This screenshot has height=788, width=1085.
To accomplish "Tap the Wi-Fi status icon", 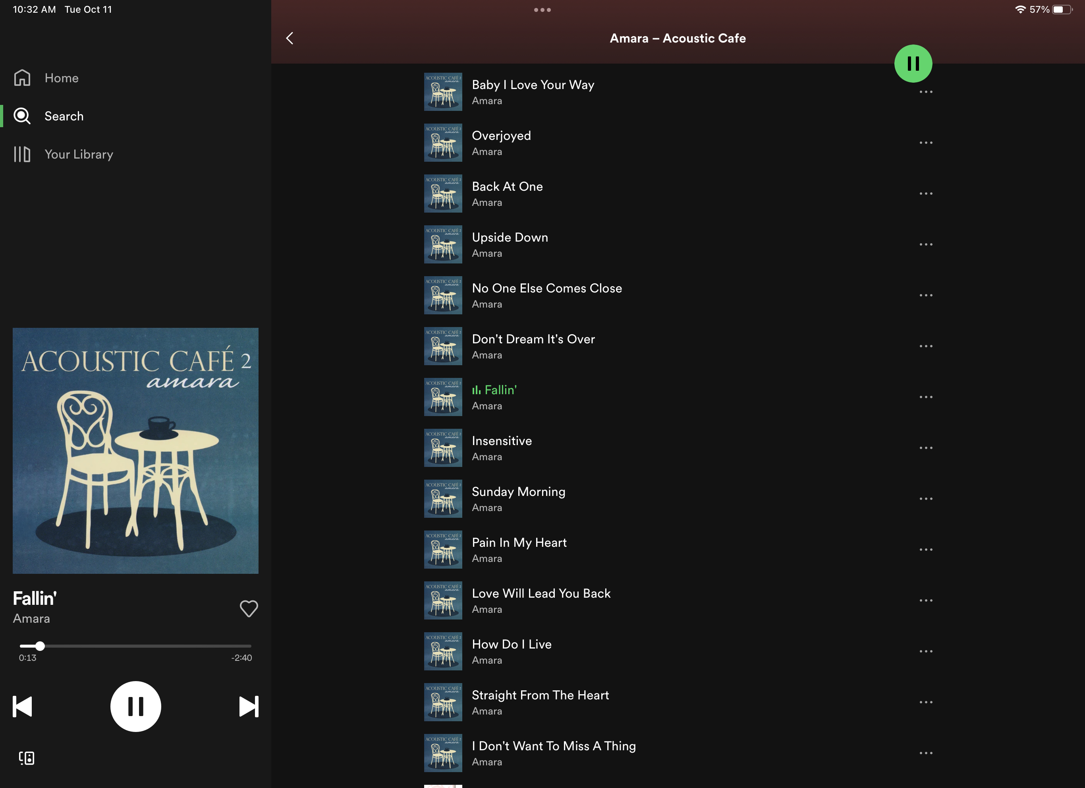I will click(1020, 10).
